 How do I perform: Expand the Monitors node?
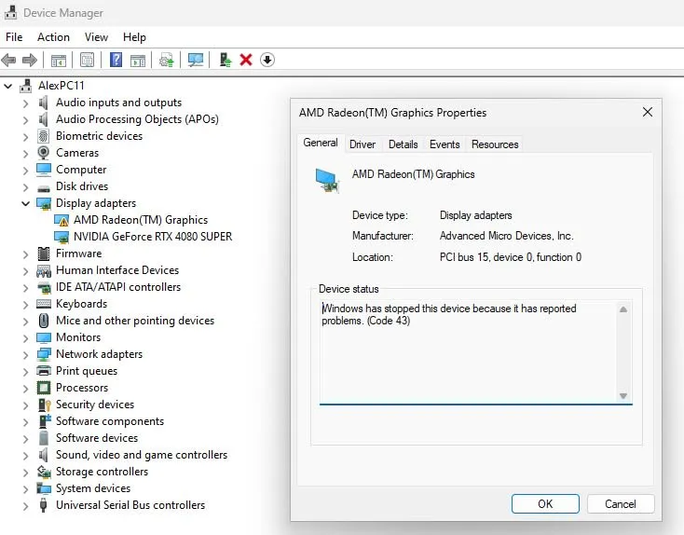(26, 338)
